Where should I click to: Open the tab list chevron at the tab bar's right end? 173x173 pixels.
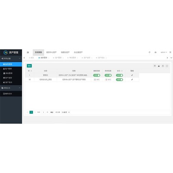pos(171,58)
